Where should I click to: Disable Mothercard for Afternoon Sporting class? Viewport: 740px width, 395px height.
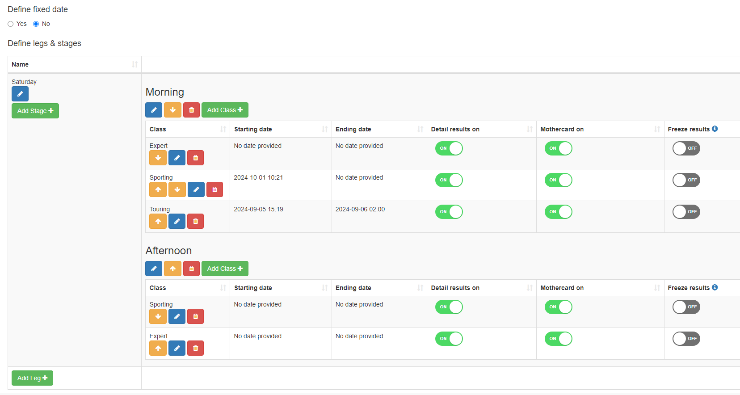click(x=558, y=307)
